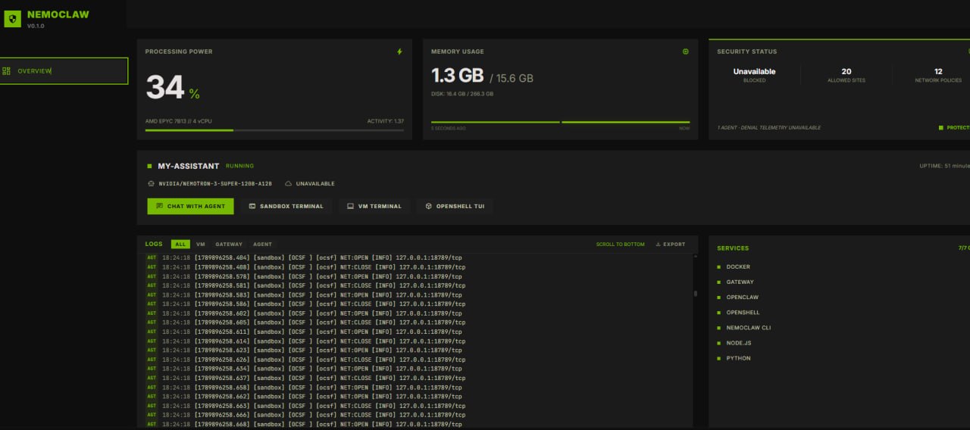Click the Activity: 1.37 label

point(386,121)
